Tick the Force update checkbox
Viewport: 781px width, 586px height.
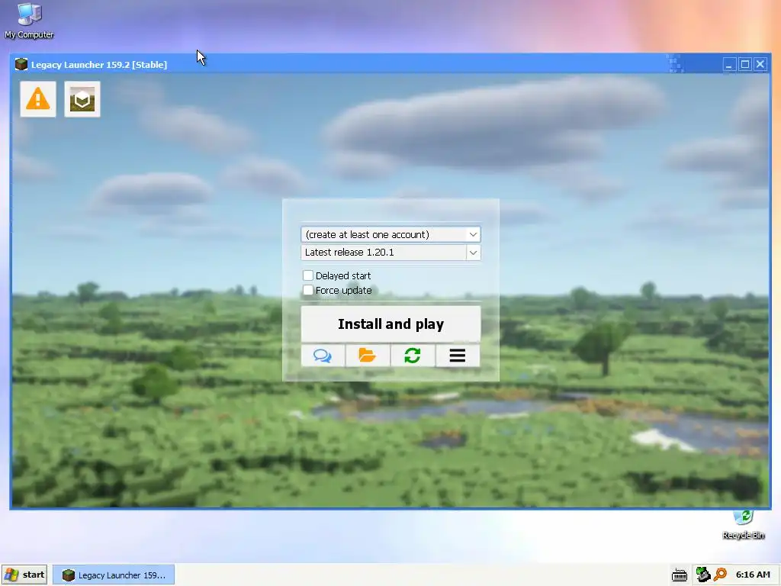[x=308, y=290]
